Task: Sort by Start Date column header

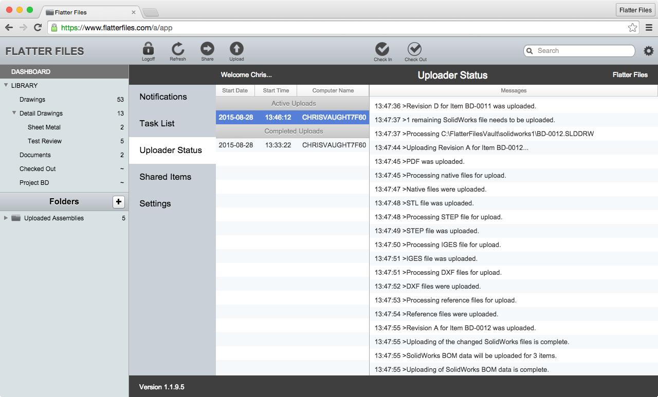Action: pos(235,90)
